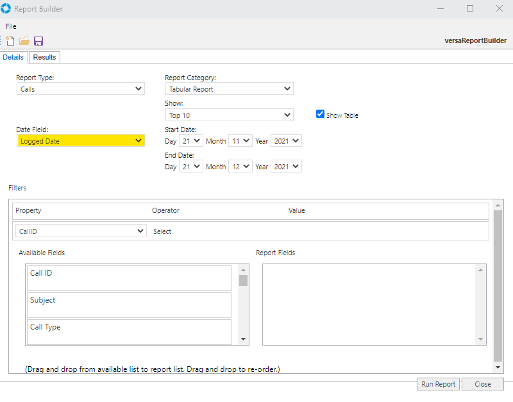This screenshot has width=513, height=402.
Task: Close the Report Builder window
Action: coord(500,8)
